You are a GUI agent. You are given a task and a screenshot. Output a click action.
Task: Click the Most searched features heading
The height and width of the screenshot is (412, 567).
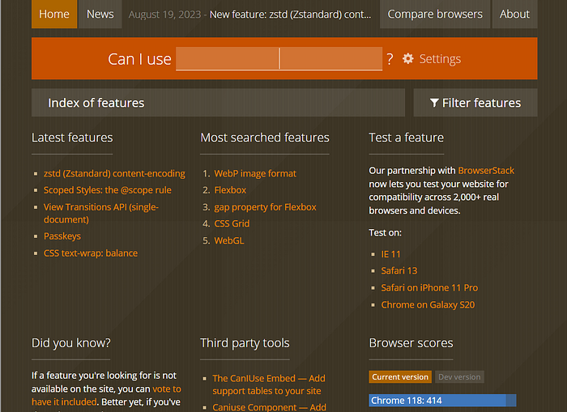pyautogui.click(x=265, y=138)
